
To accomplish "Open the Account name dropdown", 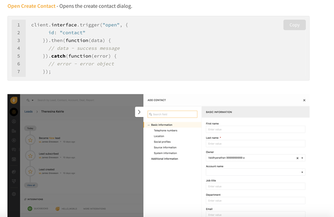I will coord(256,172).
